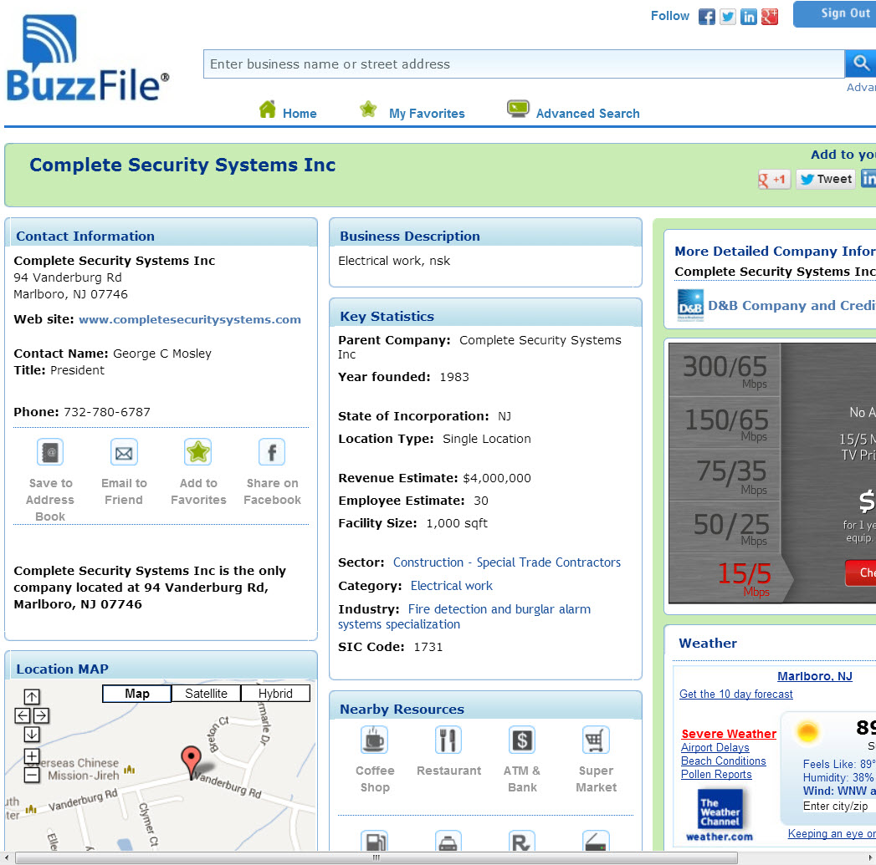This screenshot has height=865, width=876.
Task: Open Electrical work category link
Action: [452, 585]
